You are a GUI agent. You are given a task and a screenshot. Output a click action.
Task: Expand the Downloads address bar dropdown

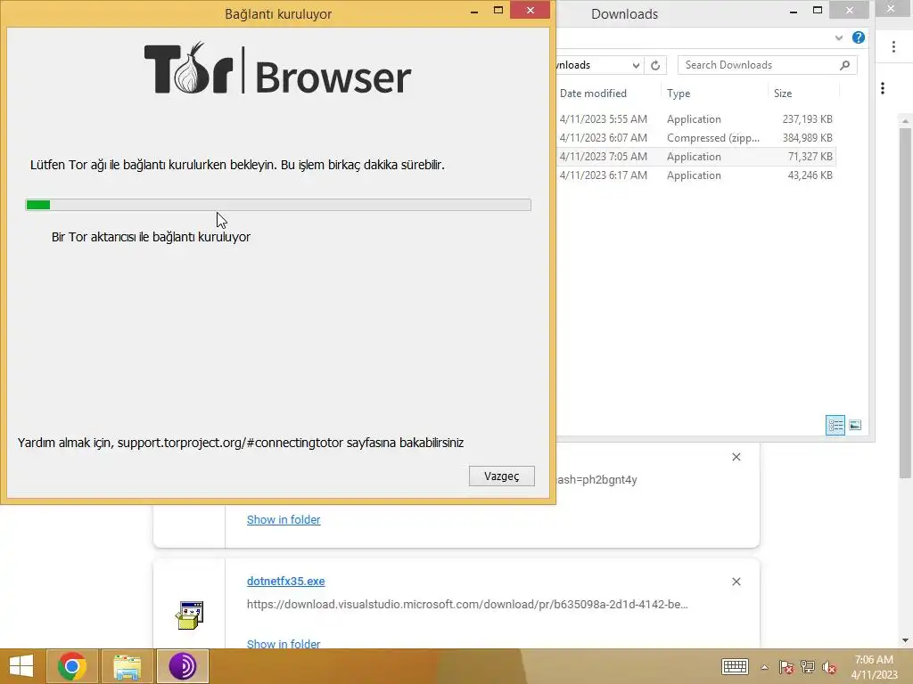coord(636,65)
